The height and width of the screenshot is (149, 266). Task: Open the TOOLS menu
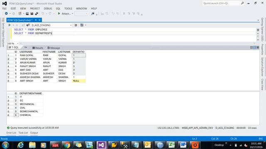tap(68, 8)
